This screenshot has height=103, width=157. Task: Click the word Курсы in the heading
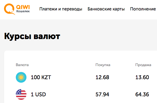tap(18, 36)
